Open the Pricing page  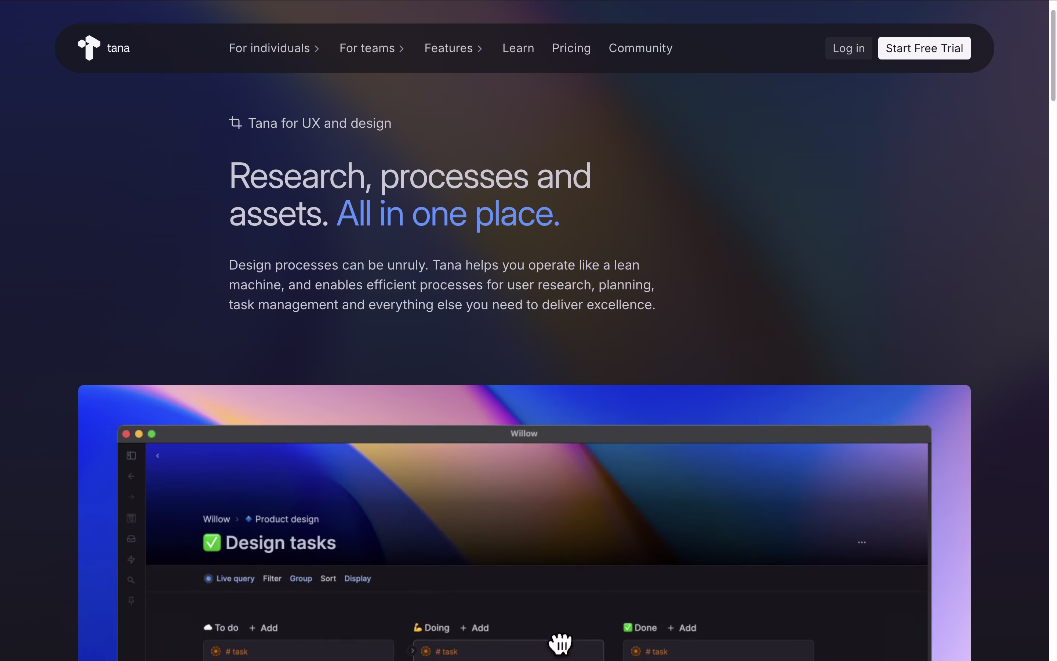[571, 48]
